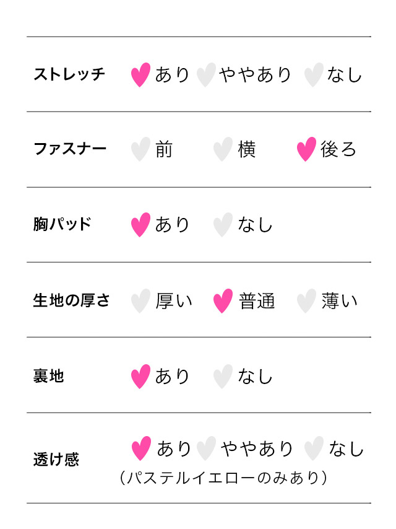Image resolution: width=396 pixels, height=529 pixels.
Task: Select the gray heart next to 前
Action: (140, 149)
